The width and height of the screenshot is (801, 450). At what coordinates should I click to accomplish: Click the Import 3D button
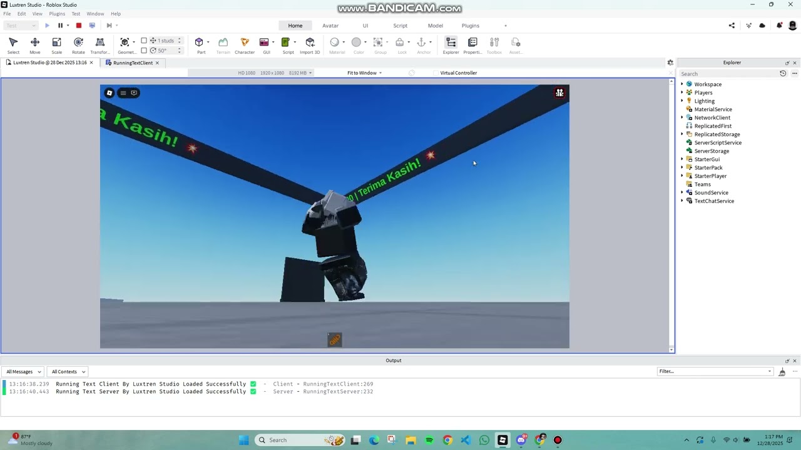pos(310,45)
